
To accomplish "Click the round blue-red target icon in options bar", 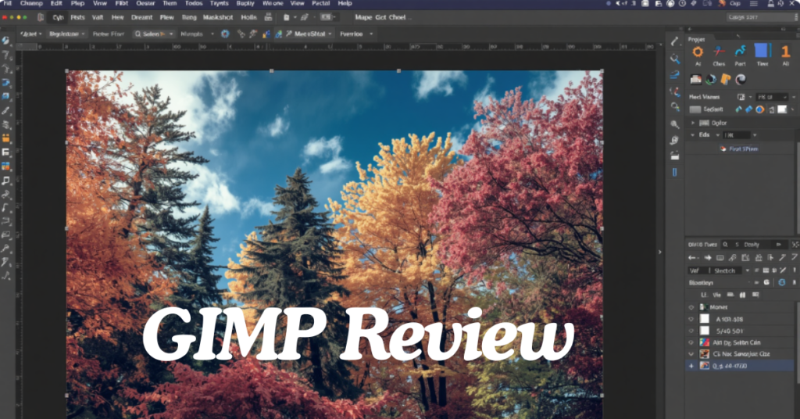I will pos(225,34).
